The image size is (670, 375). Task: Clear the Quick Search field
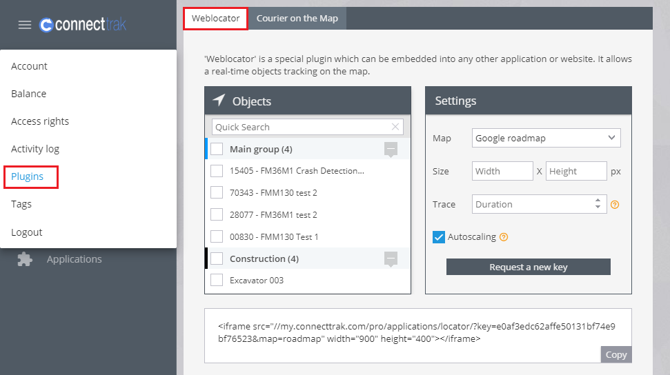click(x=395, y=127)
